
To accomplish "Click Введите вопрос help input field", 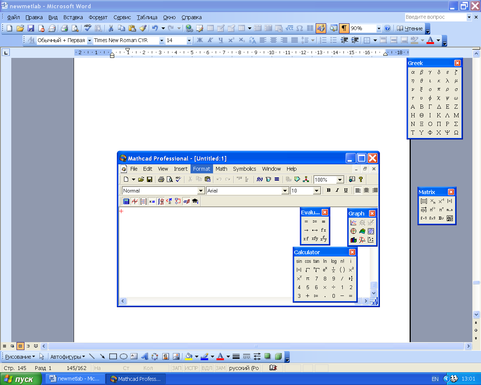I will pos(436,17).
